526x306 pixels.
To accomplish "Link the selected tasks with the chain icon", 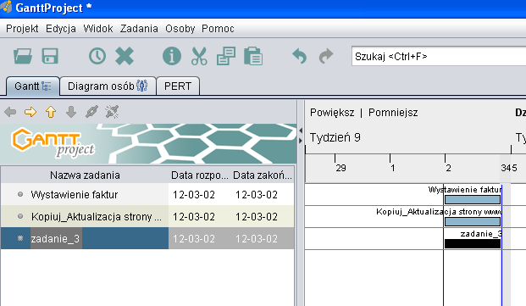I will pos(91,112).
